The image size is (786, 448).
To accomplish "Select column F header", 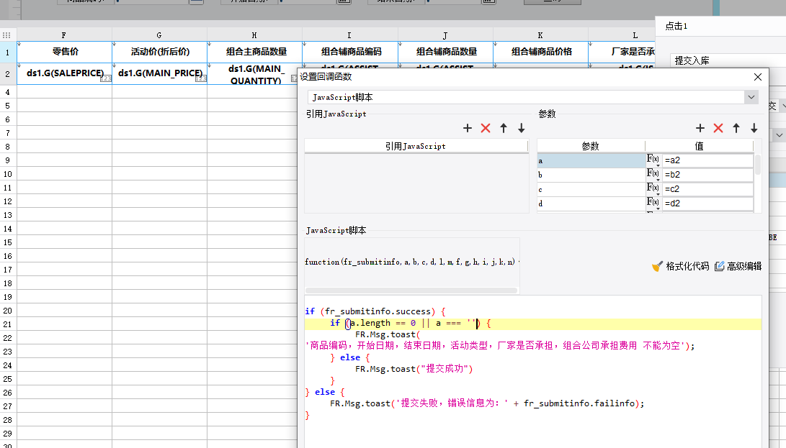I will coord(64,35).
